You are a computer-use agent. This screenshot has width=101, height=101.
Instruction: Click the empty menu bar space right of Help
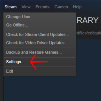pyautogui.click(x=91, y=7)
